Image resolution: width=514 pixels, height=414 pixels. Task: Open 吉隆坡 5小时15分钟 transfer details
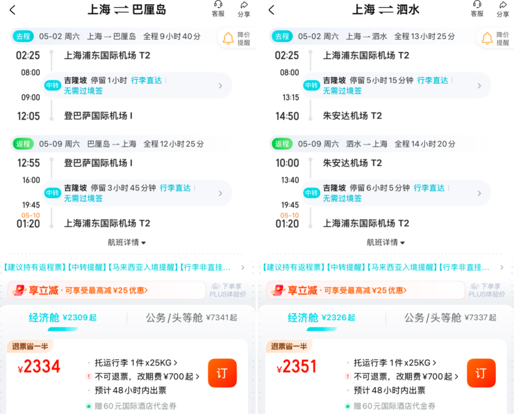396,86
